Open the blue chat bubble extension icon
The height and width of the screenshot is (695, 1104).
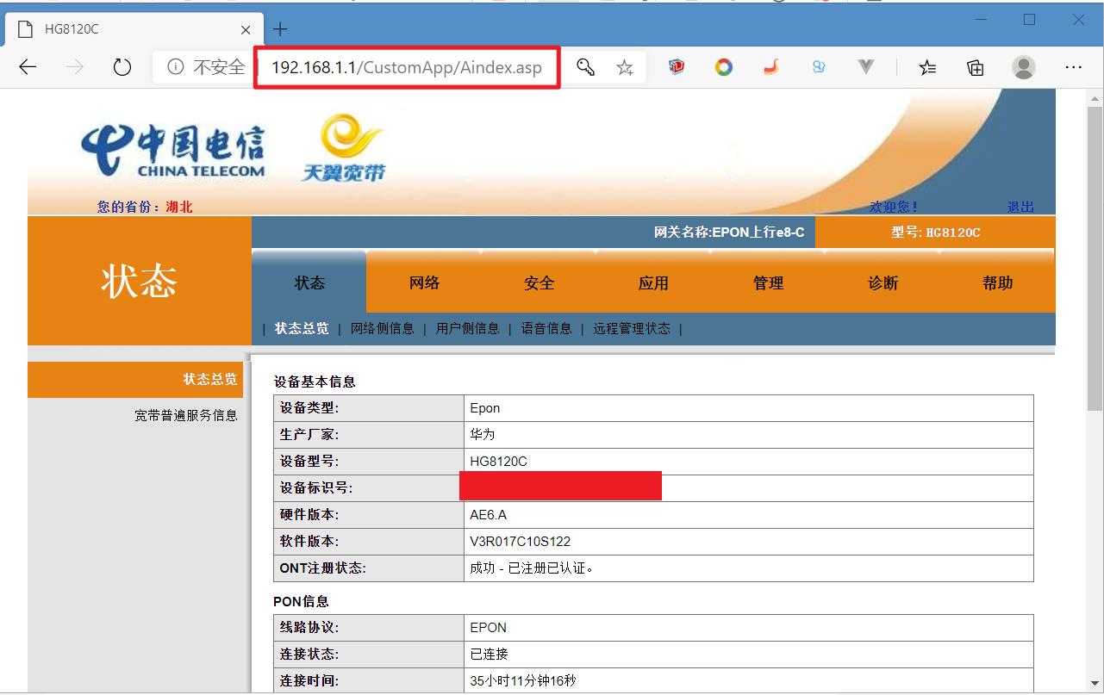pos(818,66)
